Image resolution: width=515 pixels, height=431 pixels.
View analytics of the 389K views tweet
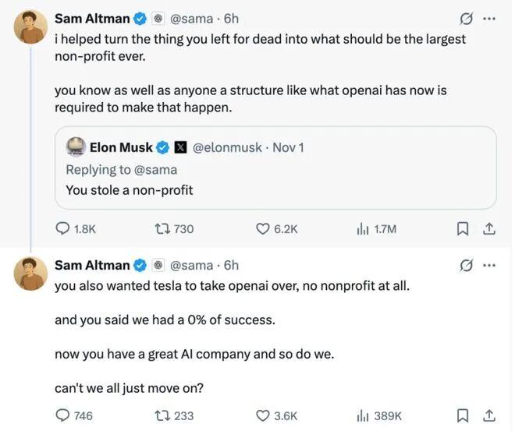point(363,415)
